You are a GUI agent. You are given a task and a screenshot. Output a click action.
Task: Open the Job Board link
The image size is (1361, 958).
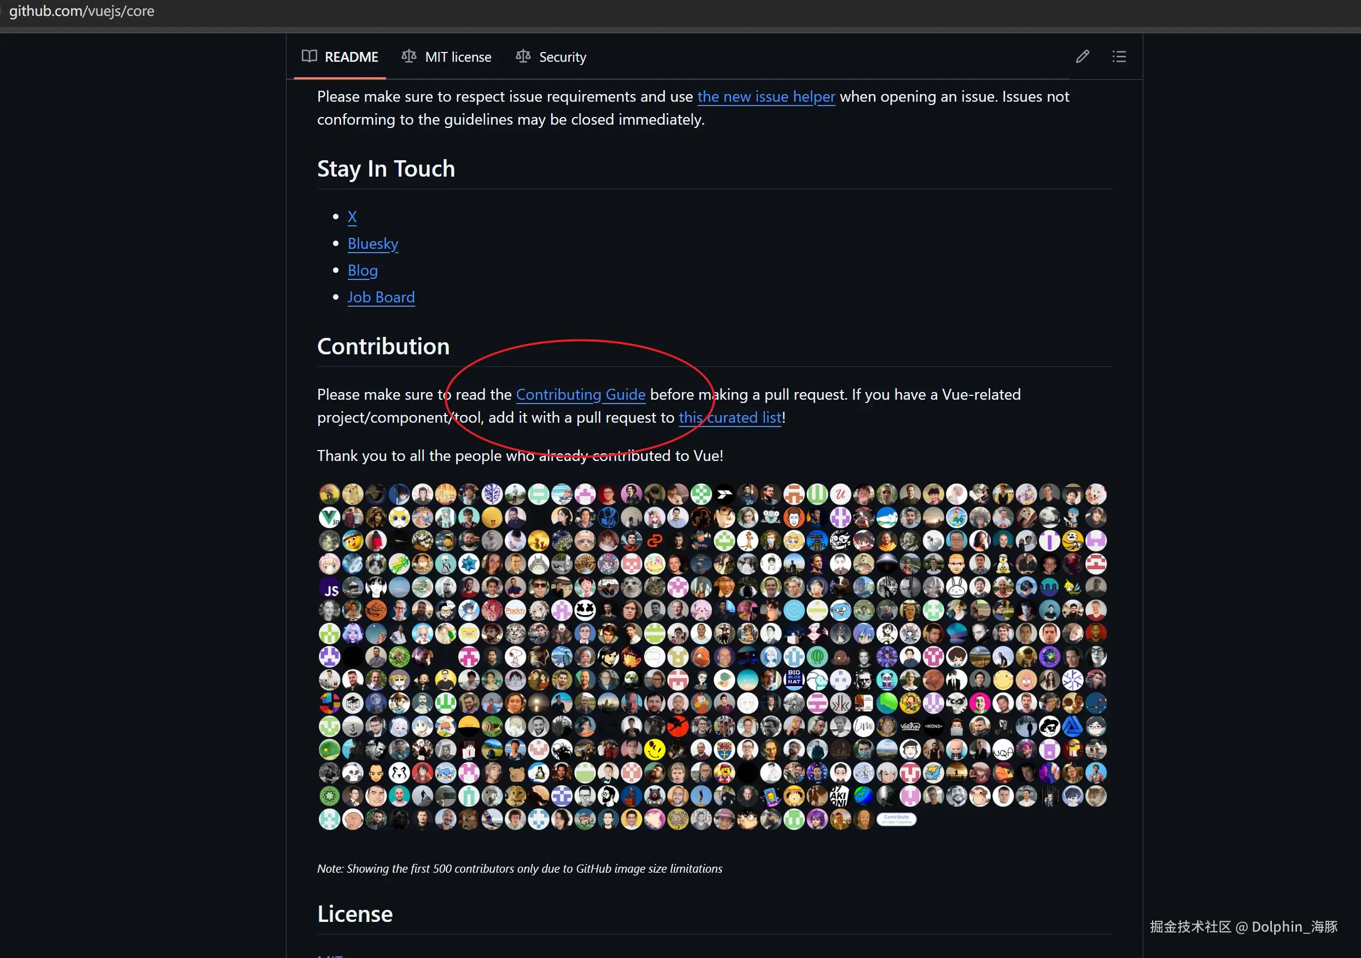coord(381,296)
